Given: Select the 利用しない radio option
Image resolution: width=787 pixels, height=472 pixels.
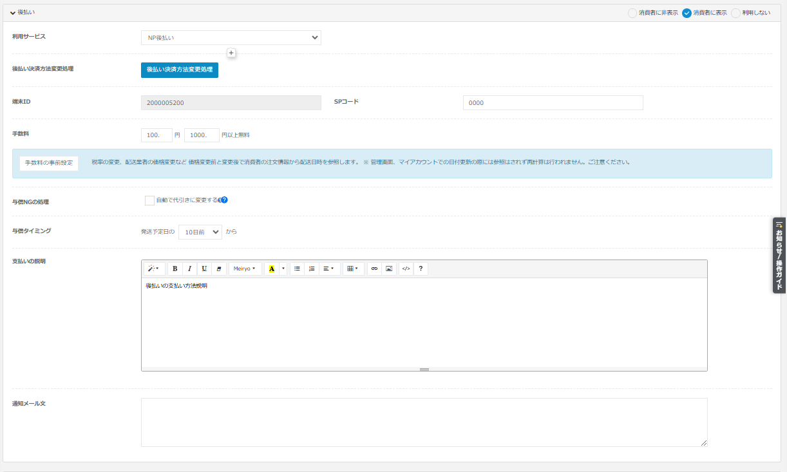Looking at the screenshot, I should tap(735, 13).
